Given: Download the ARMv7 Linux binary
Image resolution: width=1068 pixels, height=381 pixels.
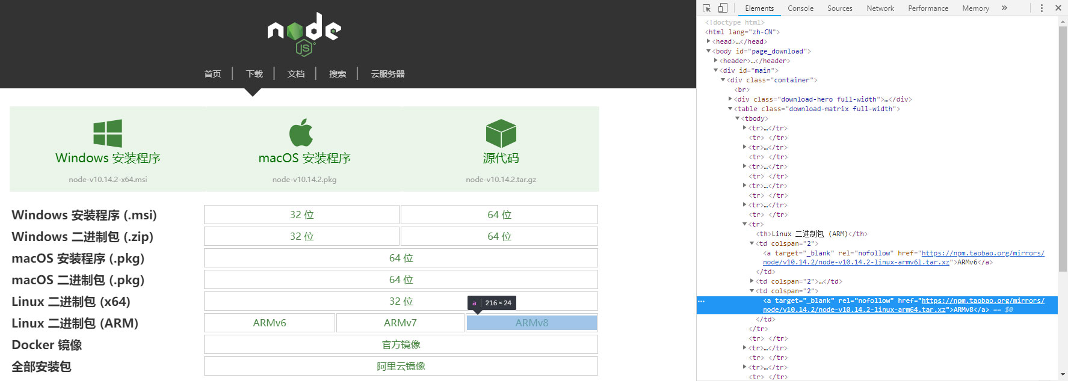Looking at the screenshot, I should (400, 323).
